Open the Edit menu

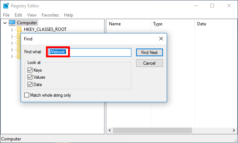pyautogui.click(x=18, y=15)
